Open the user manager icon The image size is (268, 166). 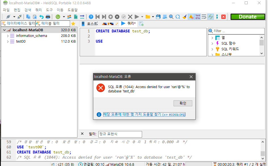[69, 17]
